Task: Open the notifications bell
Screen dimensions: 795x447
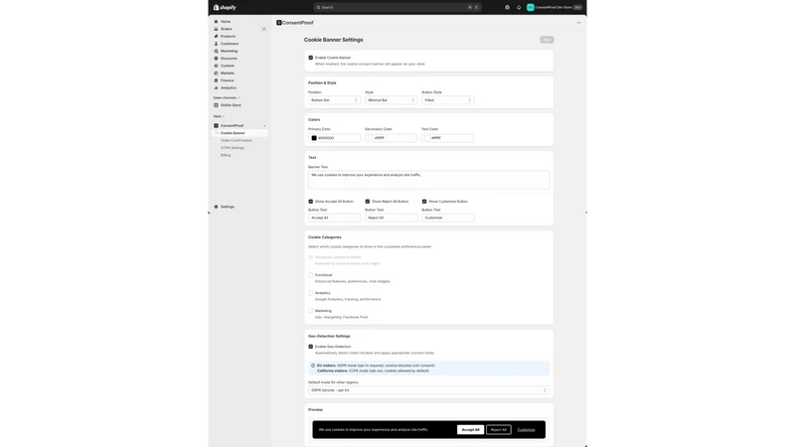Action: point(519,7)
